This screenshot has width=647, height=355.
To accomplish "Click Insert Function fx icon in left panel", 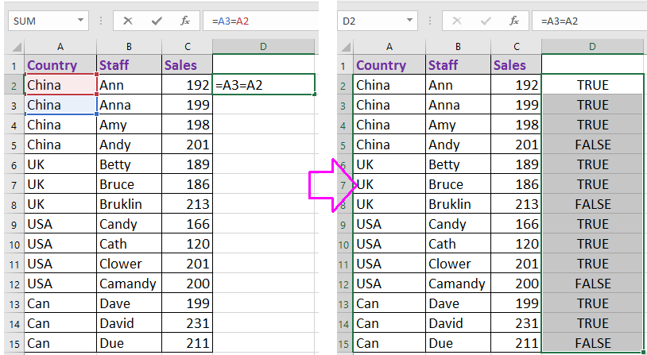I will click(184, 21).
